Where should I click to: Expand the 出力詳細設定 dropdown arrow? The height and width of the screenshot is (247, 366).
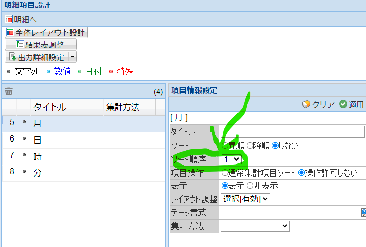[72, 57]
